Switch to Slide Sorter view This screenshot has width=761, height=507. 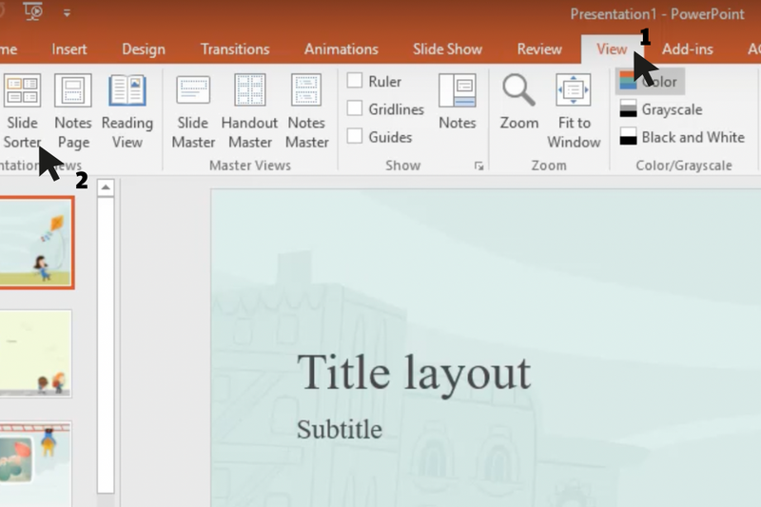tap(22, 111)
